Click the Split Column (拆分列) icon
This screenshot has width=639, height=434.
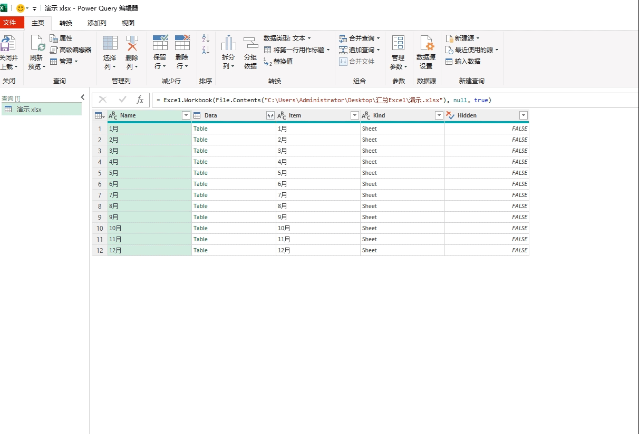point(228,43)
